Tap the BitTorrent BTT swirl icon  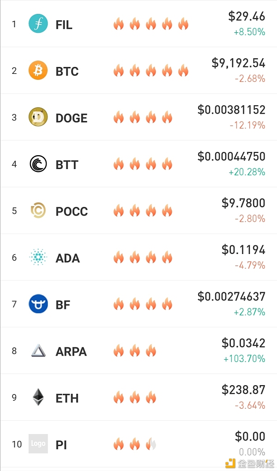pyautogui.click(x=38, y=164)
